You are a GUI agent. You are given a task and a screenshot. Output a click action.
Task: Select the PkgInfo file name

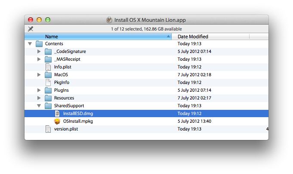62,83
